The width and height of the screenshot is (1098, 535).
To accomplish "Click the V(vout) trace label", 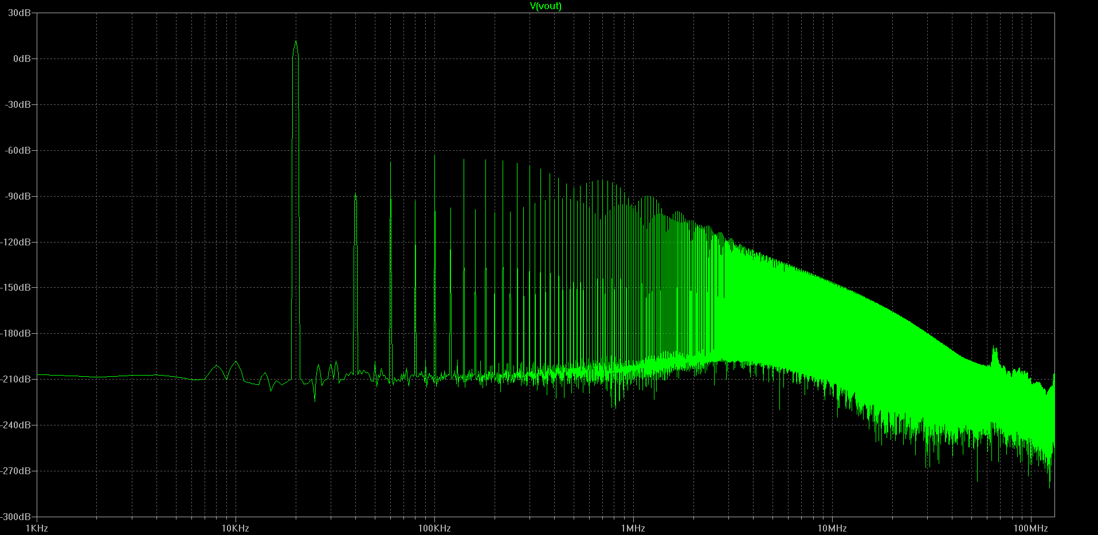I will pyautogui.click(x=546, y=6).
